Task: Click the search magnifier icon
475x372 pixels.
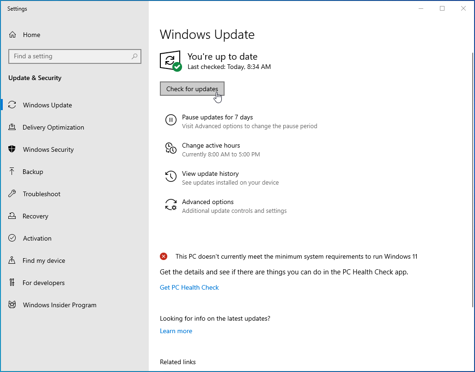Action: click(134, 56)
